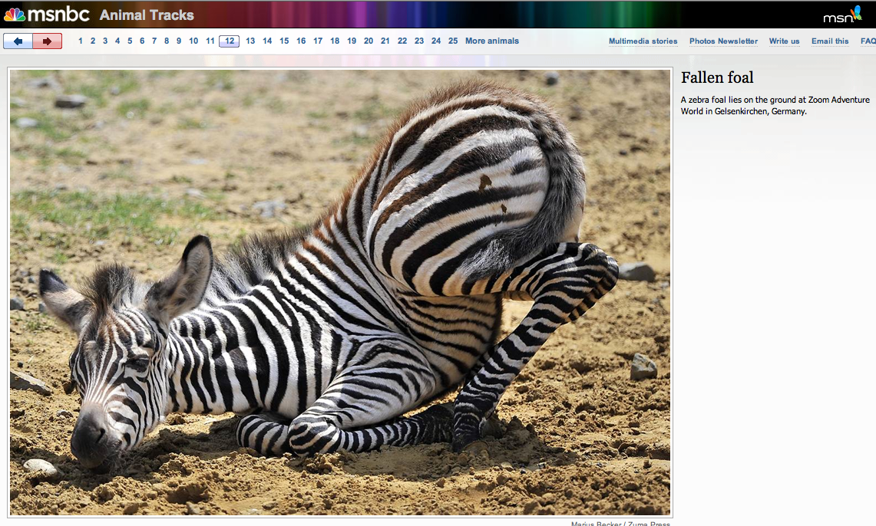This screenshot has height=526, width=876.
Task: Click the next photo right arrow
Action: pyautogui.click(x=47, y=41)
